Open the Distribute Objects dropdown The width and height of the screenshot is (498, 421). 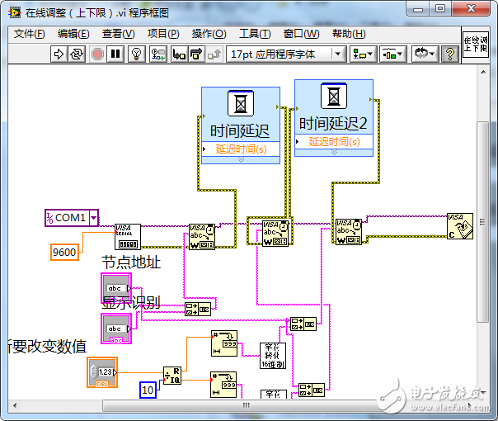[x=392, y=54]
